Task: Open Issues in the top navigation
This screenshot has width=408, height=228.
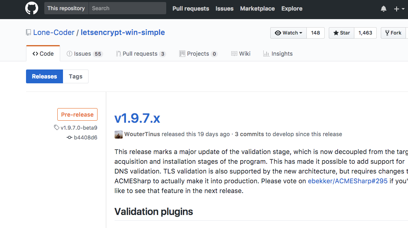Action: [x=224, y=9]
